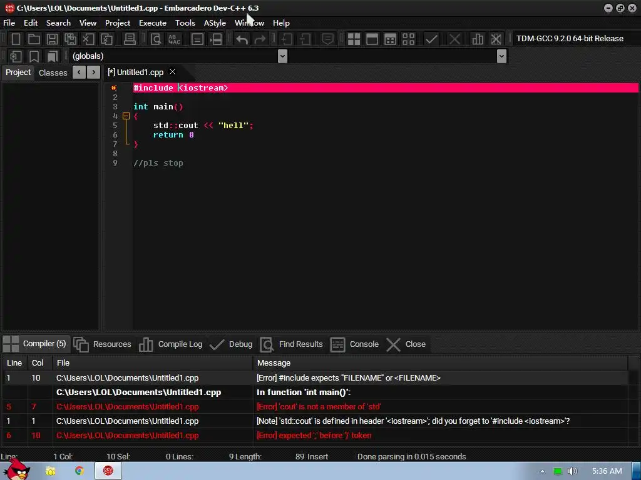Click the Save All files icon

(x=70, y=39)
